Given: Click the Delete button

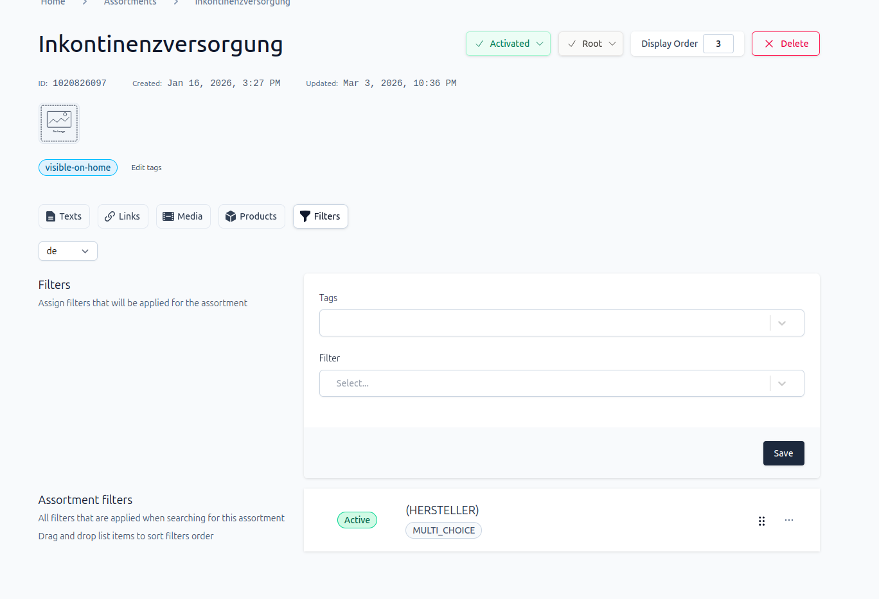Looking at the screenshot, I should coord(785,44).
